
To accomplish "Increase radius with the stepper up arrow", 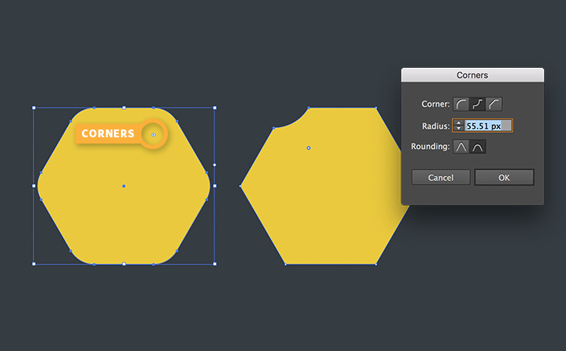I will point(458,122).
